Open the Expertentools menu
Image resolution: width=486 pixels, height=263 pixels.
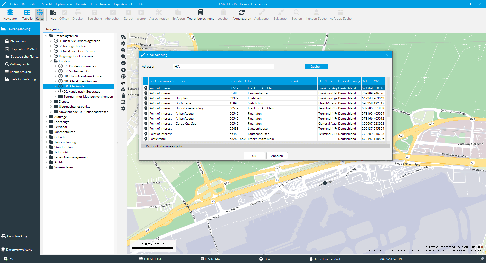click(124, 4)
